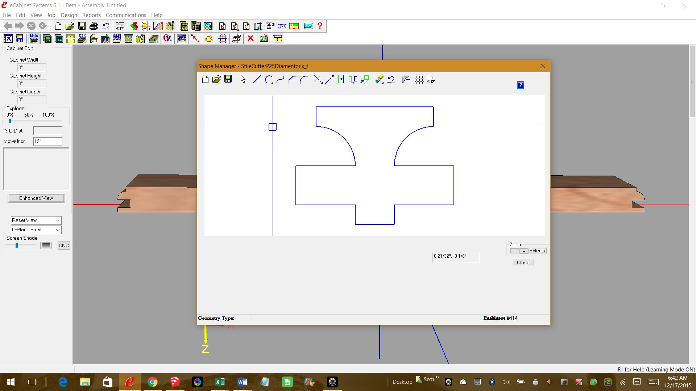
Task: Toggle the Main cabinet view button
Action: coord(34,38)
